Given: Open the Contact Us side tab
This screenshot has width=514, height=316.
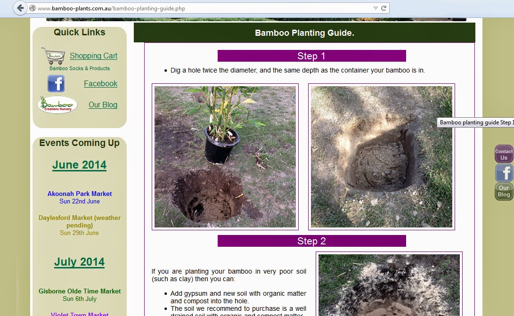Looking at the screenshot, I should click(504, 154).
